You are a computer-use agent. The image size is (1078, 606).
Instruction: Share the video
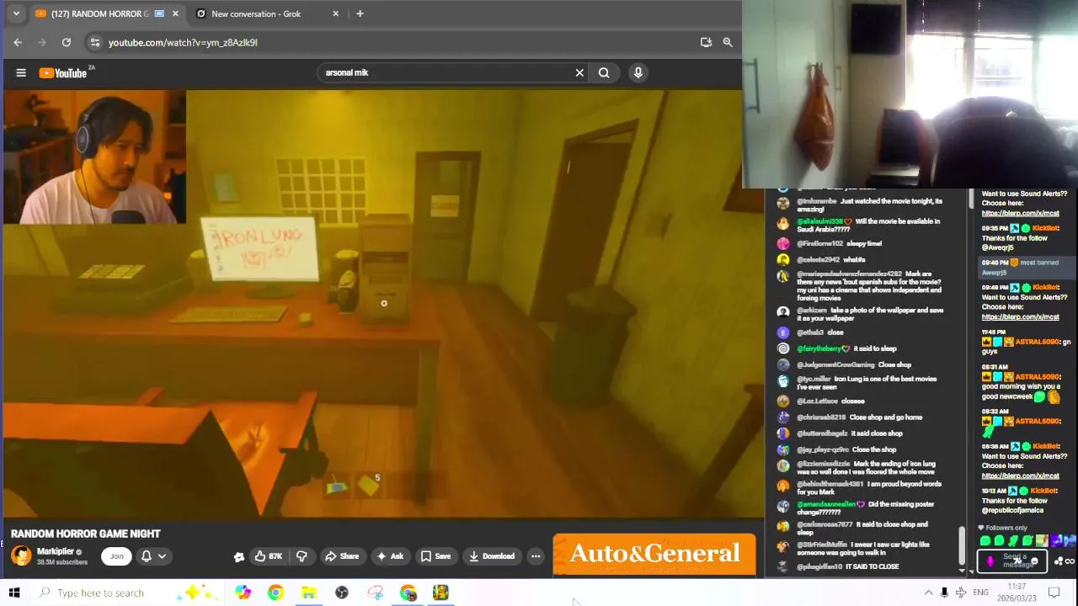tap(342, 556)
